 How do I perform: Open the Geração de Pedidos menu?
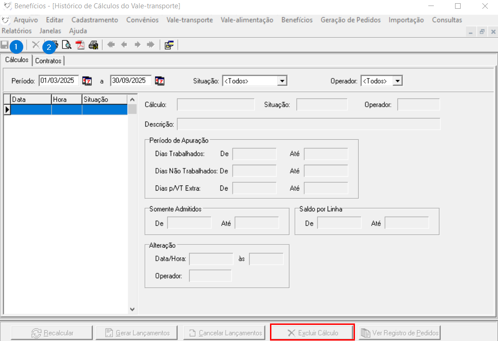350,20
